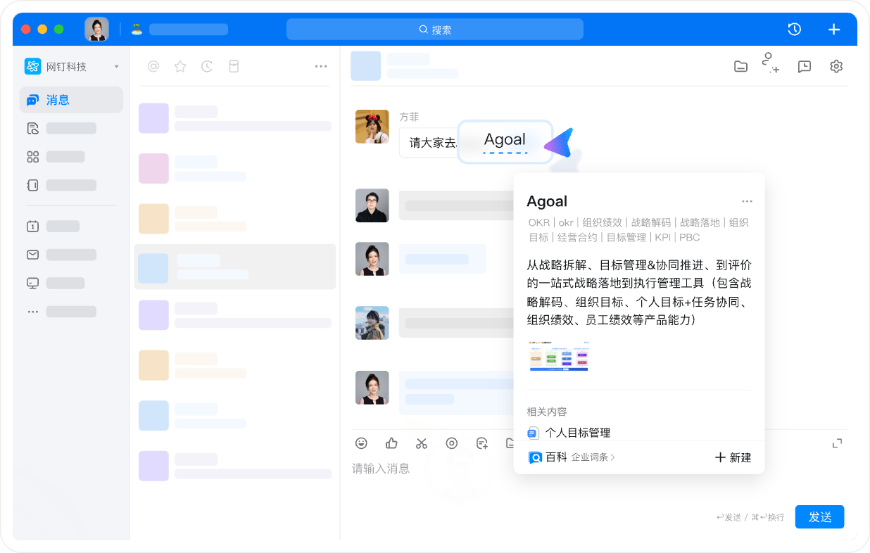Image resolution: width=870 pixels, height=553 pixels.
Task: Open the chat announcement bubble icon
Action: [805, 66]
